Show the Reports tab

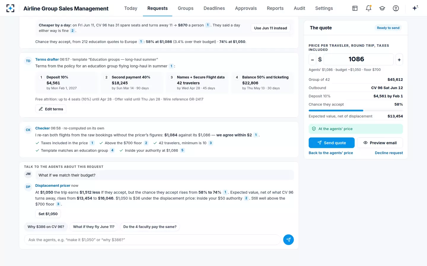(x=275, y=8)
